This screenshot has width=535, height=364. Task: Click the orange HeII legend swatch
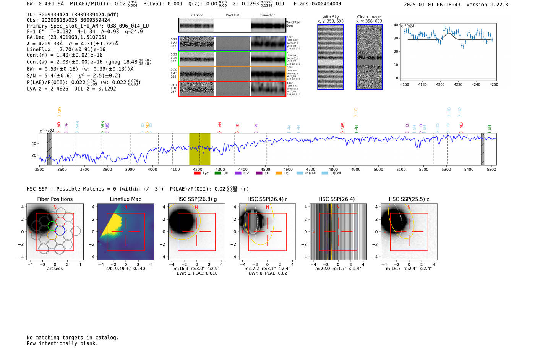tap(279, 173)
